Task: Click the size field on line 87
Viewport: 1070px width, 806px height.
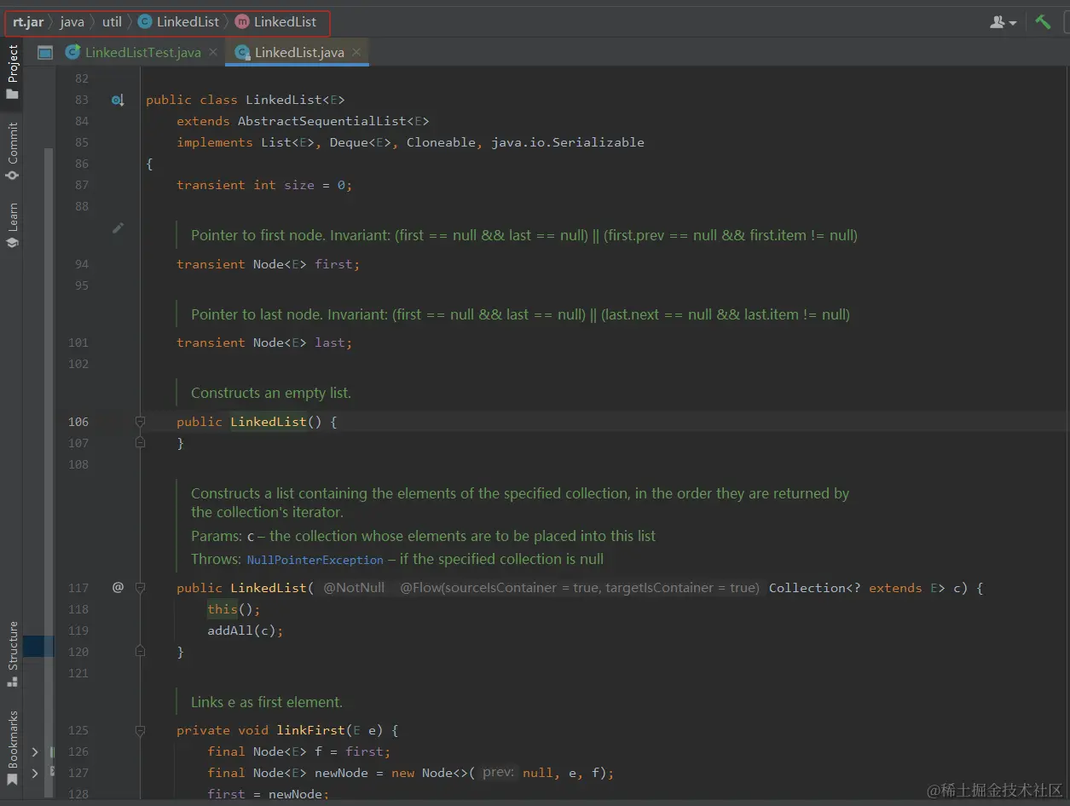Action: [x=299, y=185]
